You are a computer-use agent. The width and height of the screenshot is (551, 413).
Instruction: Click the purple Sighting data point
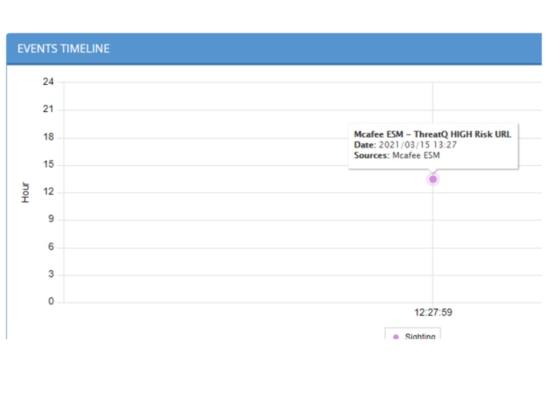point(433,179)
